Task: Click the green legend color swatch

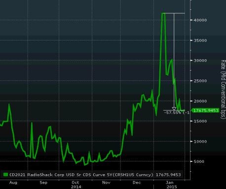Action: click(5, 175)
